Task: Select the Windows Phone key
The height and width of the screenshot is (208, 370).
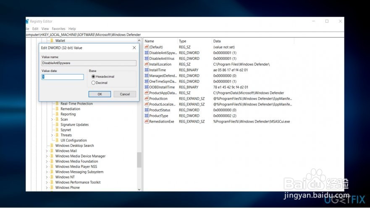Action: (x=68, y=187)
